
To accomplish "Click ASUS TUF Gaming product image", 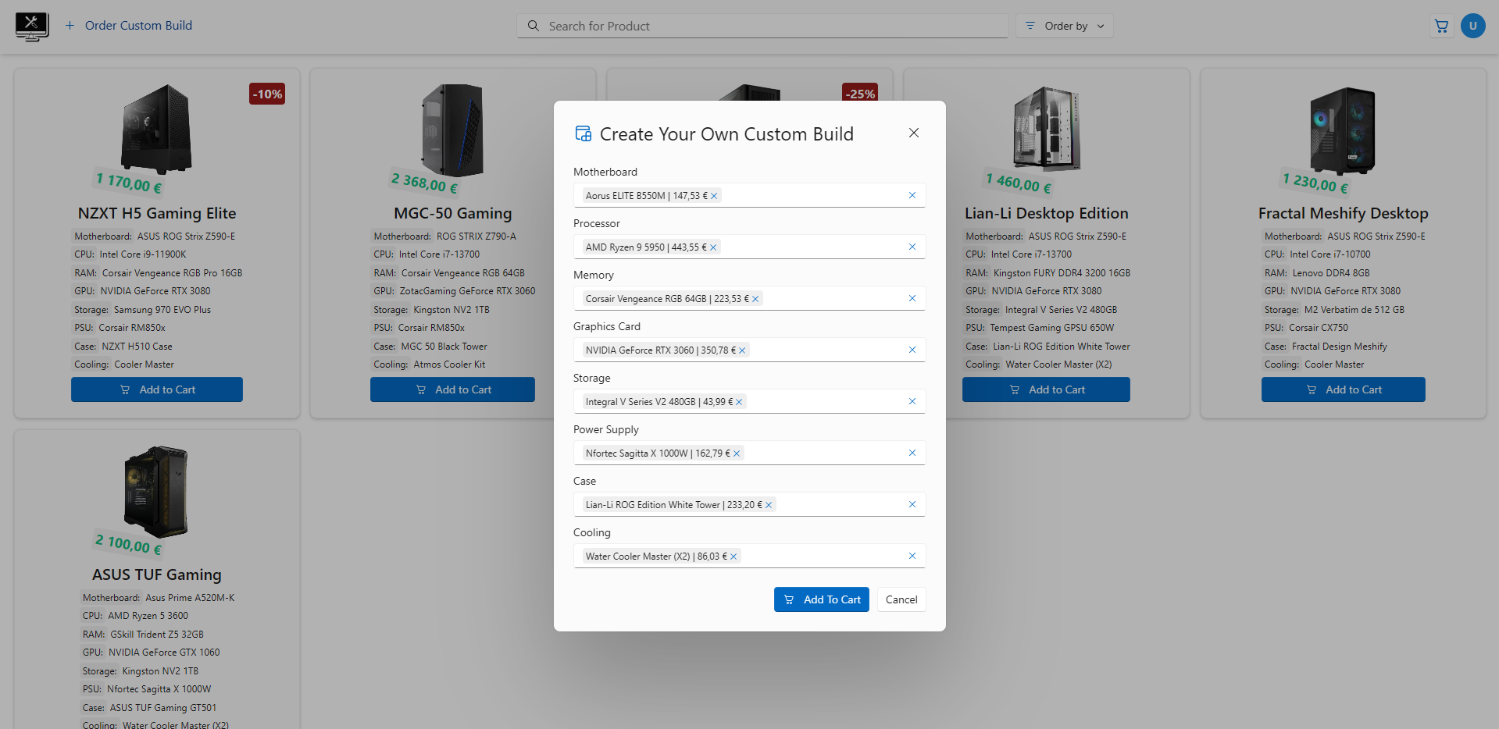I will [x=156, y=492].
